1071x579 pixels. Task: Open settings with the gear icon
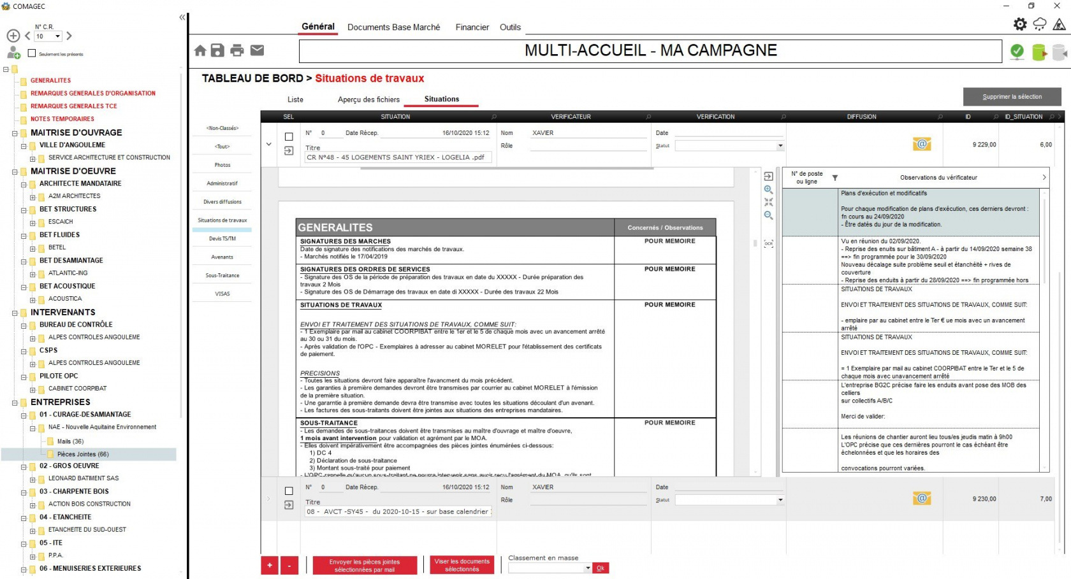tap(1020, 24)
